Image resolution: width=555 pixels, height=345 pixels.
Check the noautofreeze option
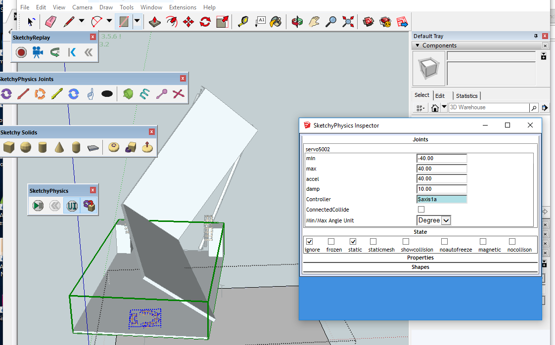pyautogui.click(x=445, y=242)
